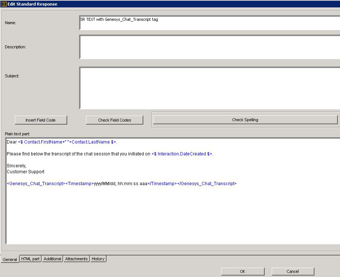The image size is (340, 277).
Task: Click into the Name input field
Action: (x=209, y=23)
